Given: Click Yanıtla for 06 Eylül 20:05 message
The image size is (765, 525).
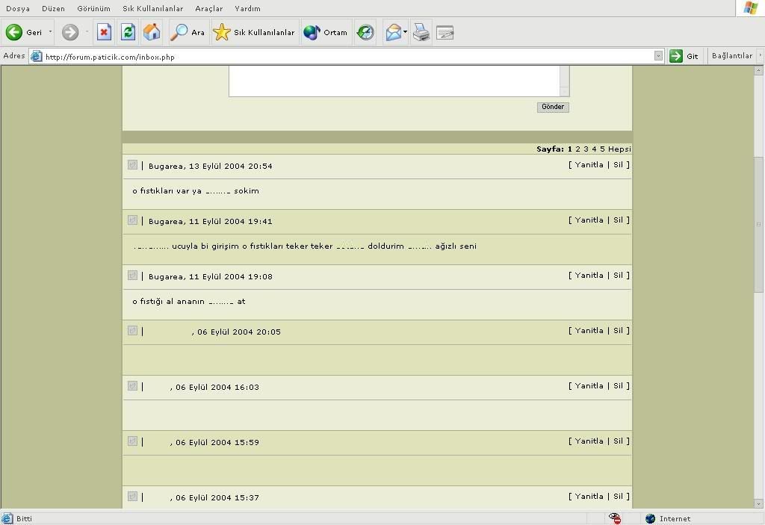Looking at the screenshot, I should [589, 330].
